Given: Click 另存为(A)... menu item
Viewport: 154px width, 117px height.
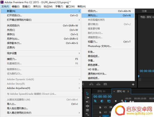Looking at the screenshot, I should (x=41, y=39).
